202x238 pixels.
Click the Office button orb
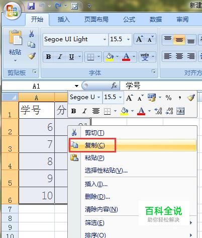(12, 11)
